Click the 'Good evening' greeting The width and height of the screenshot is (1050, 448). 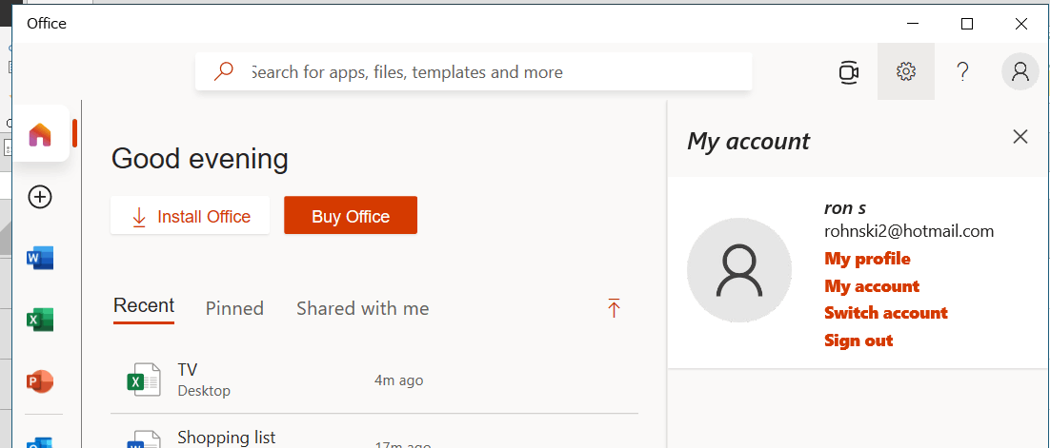pos(199,159)
